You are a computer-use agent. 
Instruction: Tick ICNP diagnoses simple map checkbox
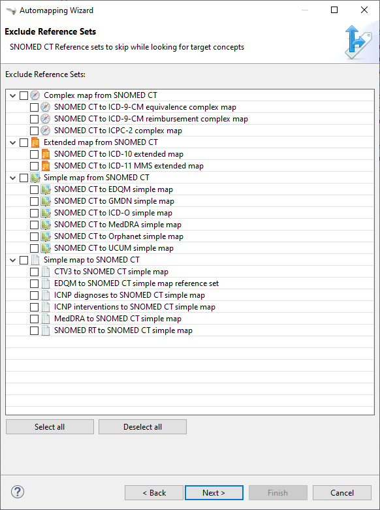tap(34, 296)
